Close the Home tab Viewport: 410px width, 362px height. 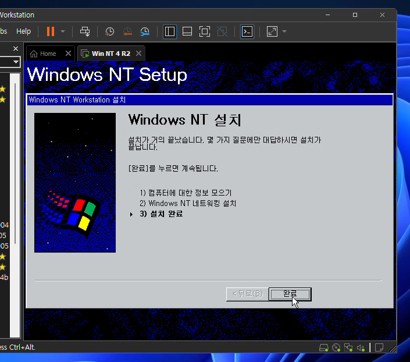point(68,54)
